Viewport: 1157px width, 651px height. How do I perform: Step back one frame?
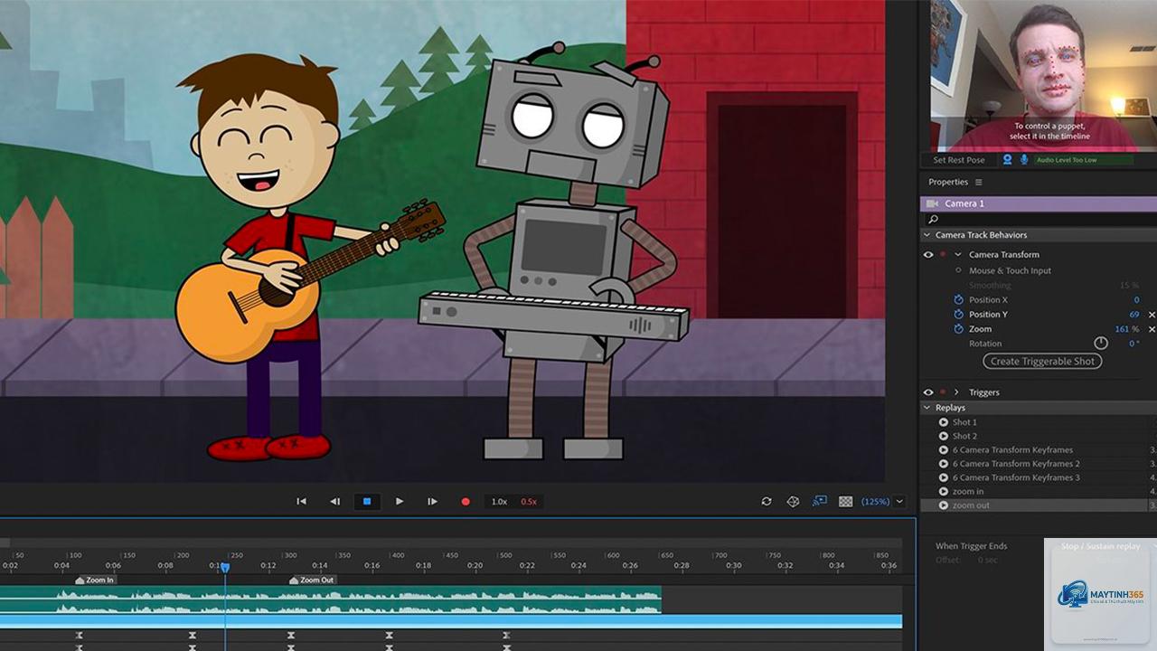pyautogui.click(x=334, y=501)
